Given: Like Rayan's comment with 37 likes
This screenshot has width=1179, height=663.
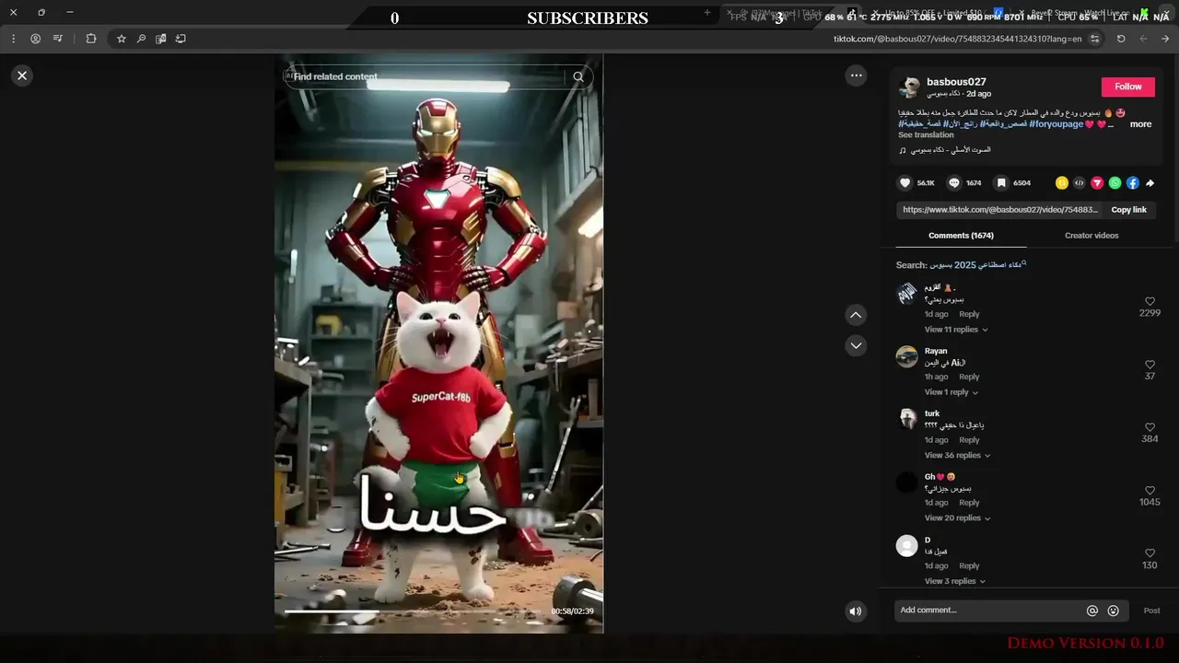Looking at the screenshot, I should click(x=1150, y=365).
